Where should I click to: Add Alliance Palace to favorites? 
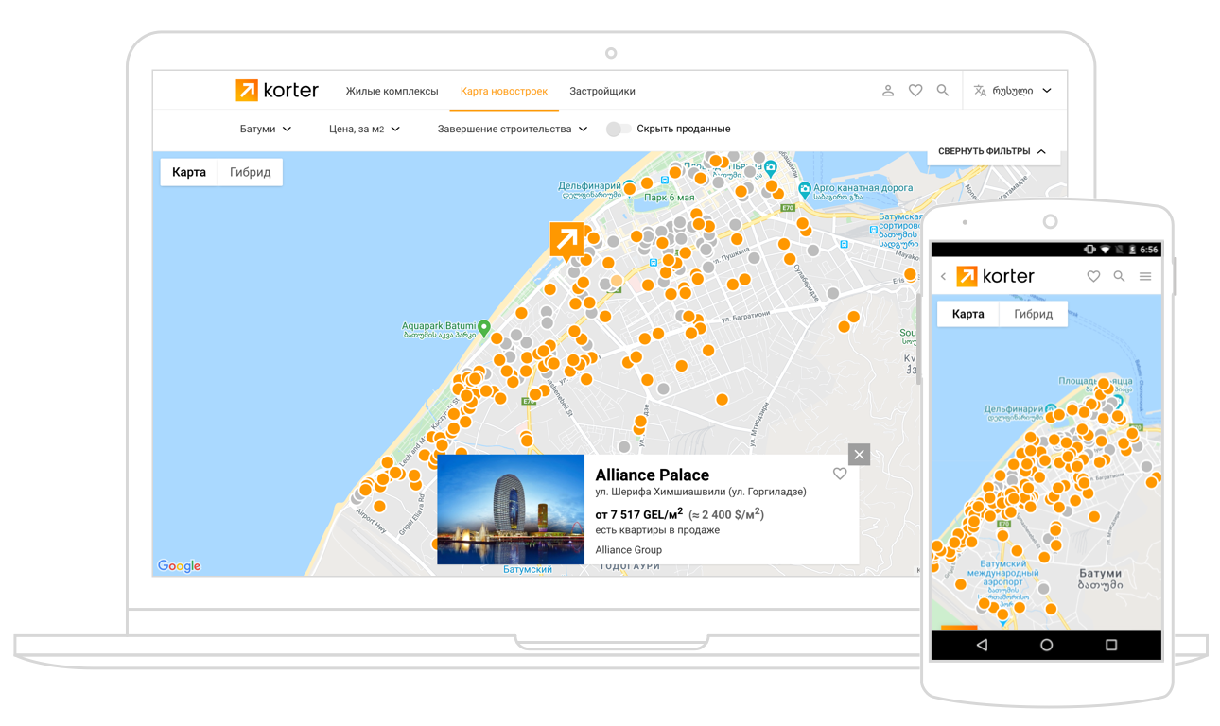click(x=840, y=474)
